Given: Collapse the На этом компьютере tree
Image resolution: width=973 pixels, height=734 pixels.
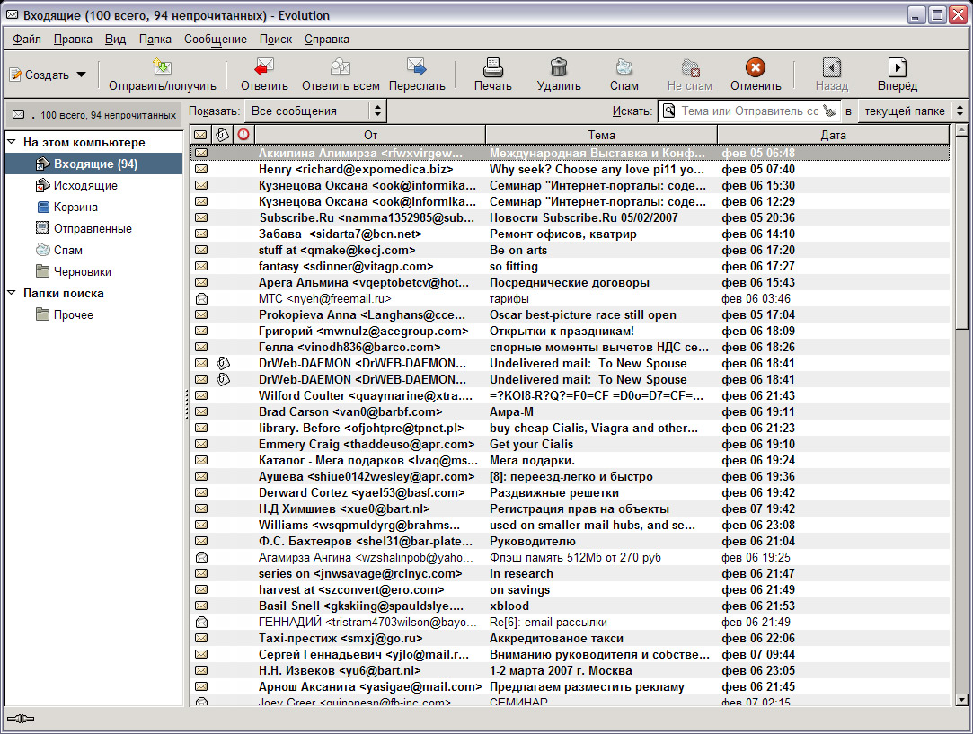Looking at the screenshot, I should [11, 142].
